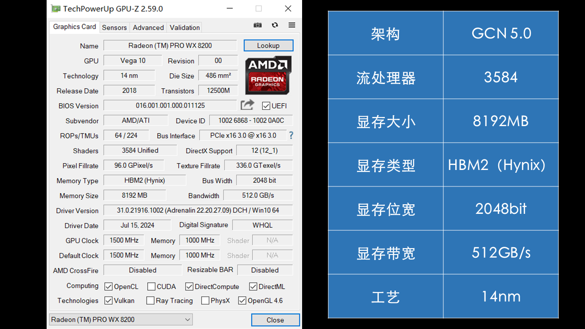Screen dimensions: 585x329
Task: Click the Memory Type field HBM2 (Hynix)
Action: click(144, 180)
